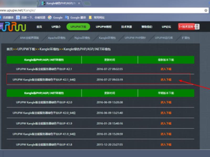Open the Google Translate bookmark
Screen dimensions: 210x157
(75, 18)
